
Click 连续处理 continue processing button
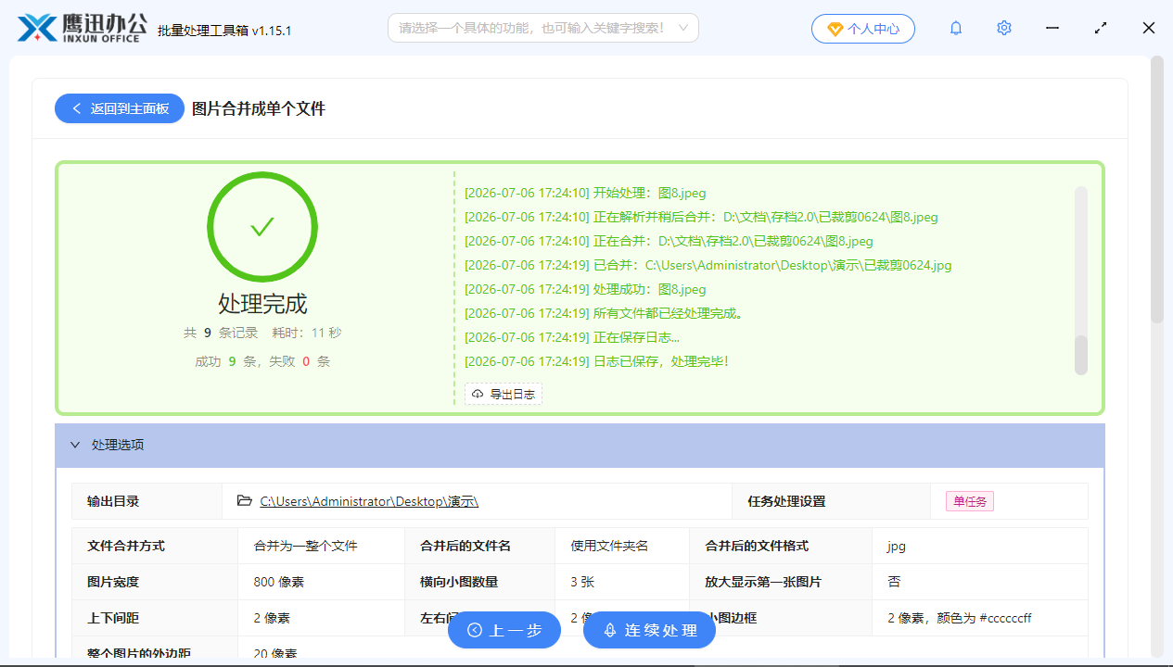pyautogui.click(x=649, y=630)
